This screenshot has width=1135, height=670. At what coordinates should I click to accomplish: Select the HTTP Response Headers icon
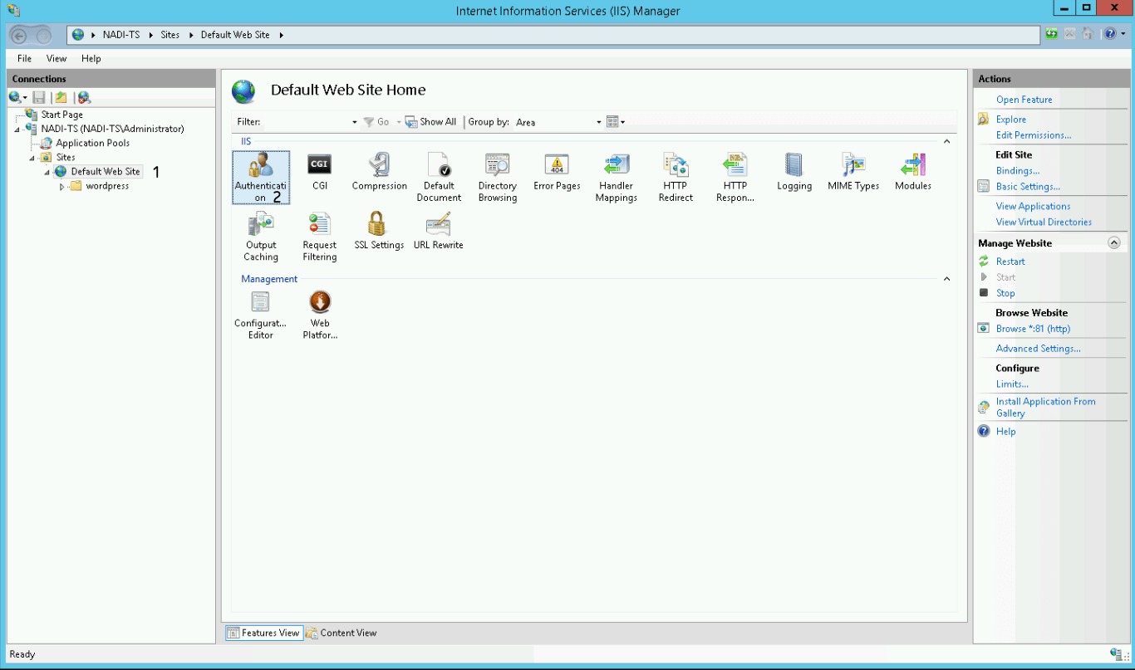735,178
